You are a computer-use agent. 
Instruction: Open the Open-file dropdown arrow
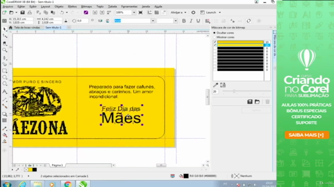click(x=16, y=12)
